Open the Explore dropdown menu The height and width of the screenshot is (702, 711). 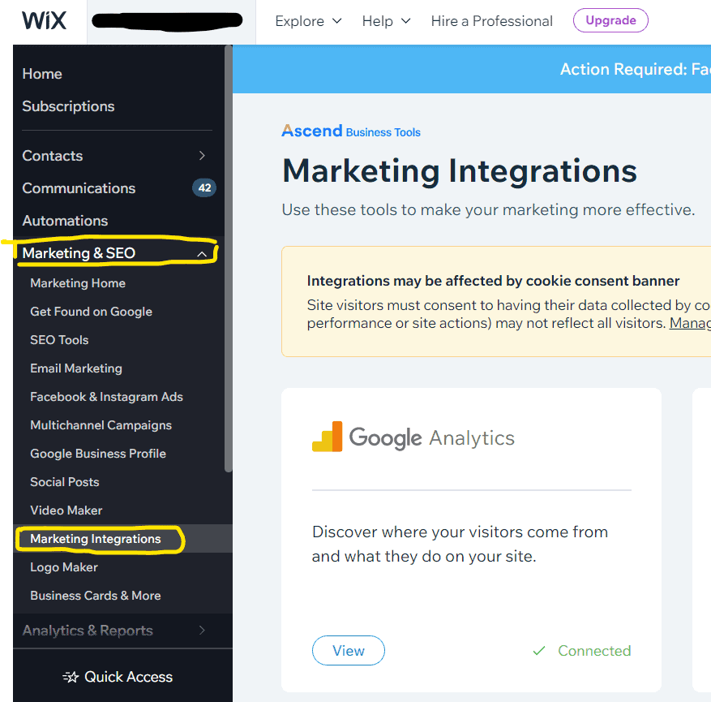[x=308, y=21]
